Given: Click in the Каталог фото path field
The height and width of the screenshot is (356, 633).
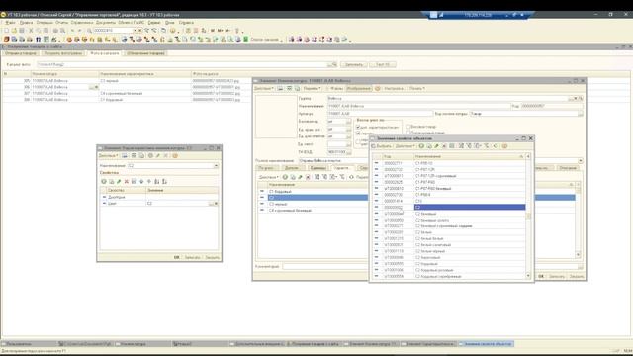Looking at the screenshot, I should pos(182,64).
